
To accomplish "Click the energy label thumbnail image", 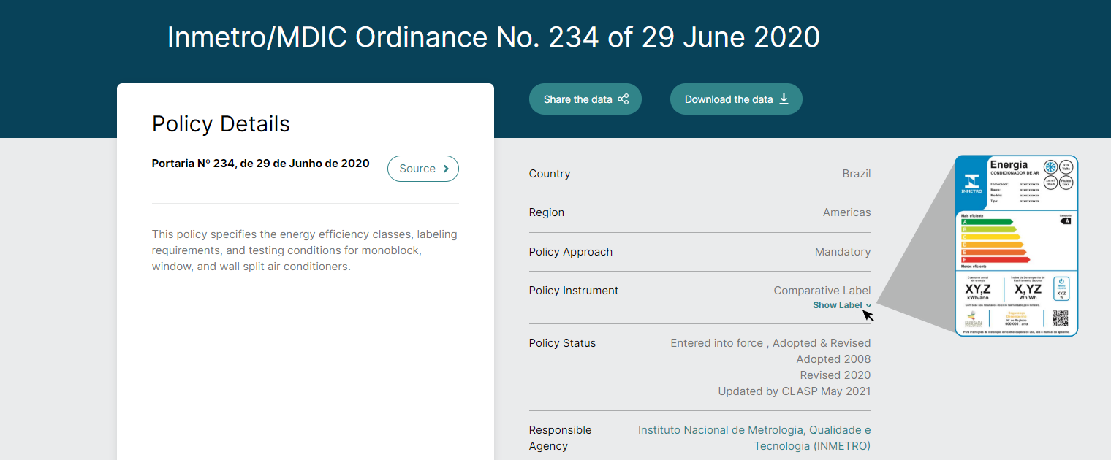I will [1016, 246].
